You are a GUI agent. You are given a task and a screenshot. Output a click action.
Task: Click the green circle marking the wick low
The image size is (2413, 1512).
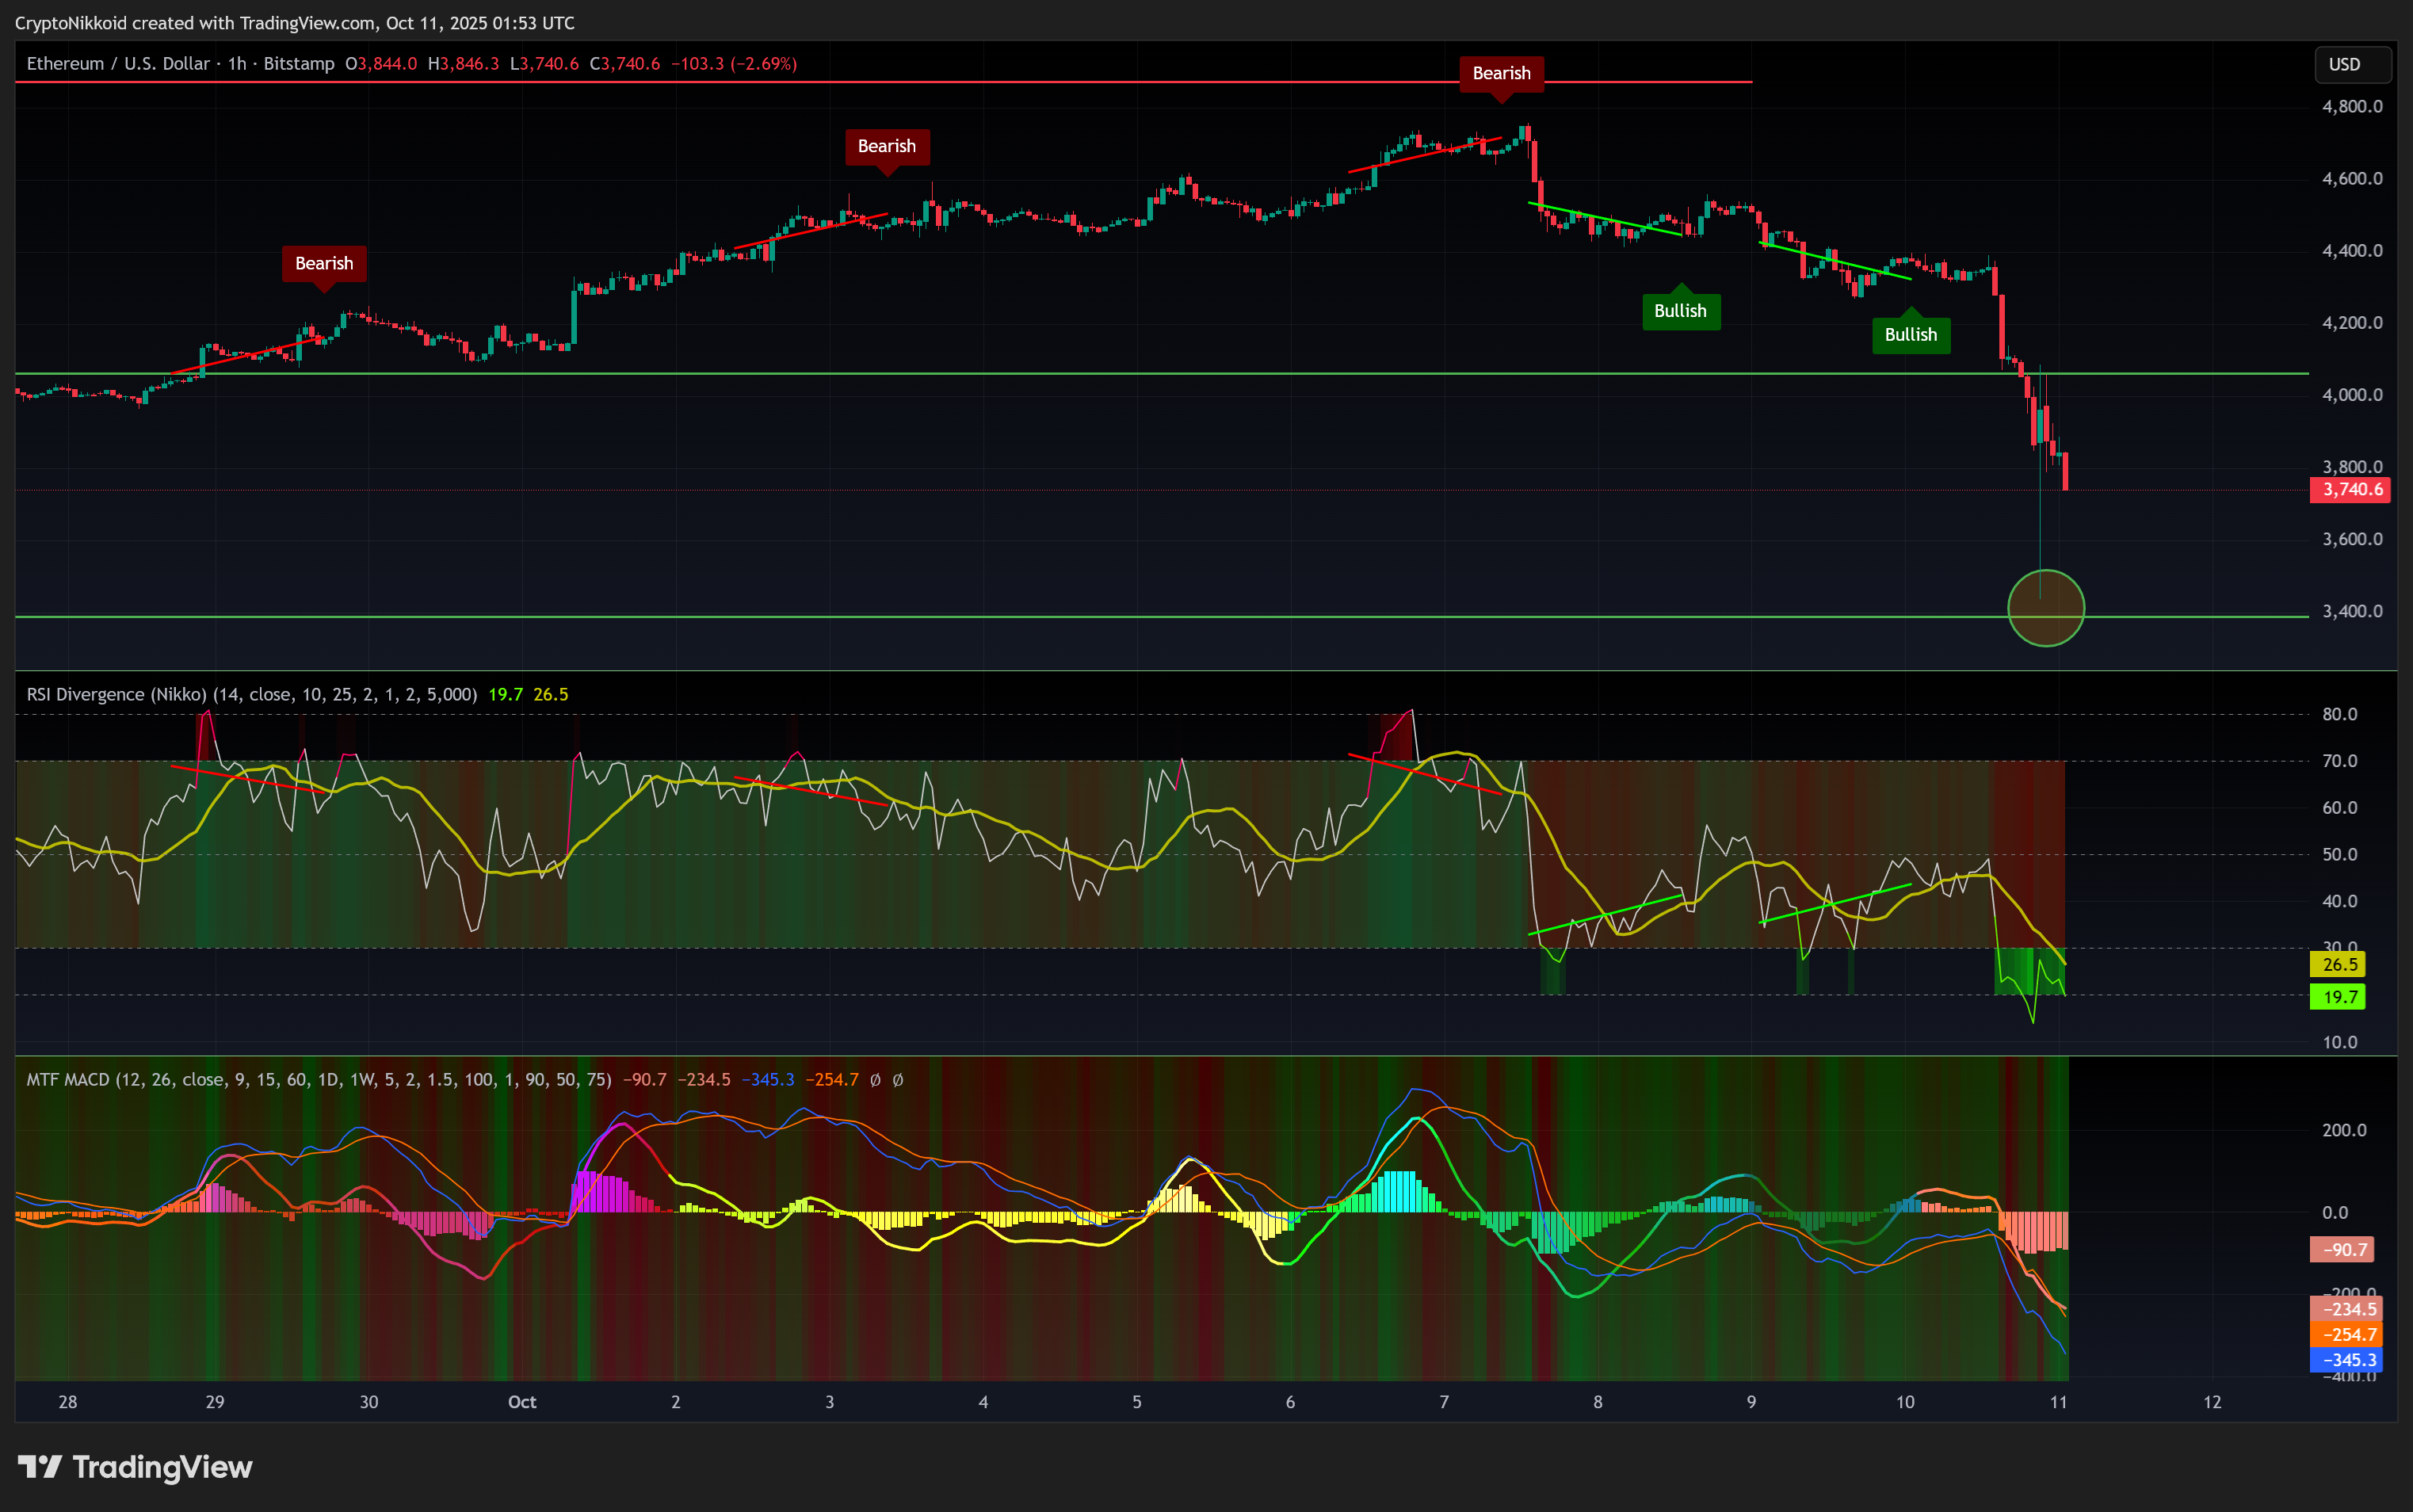[x=2045, y=608]
